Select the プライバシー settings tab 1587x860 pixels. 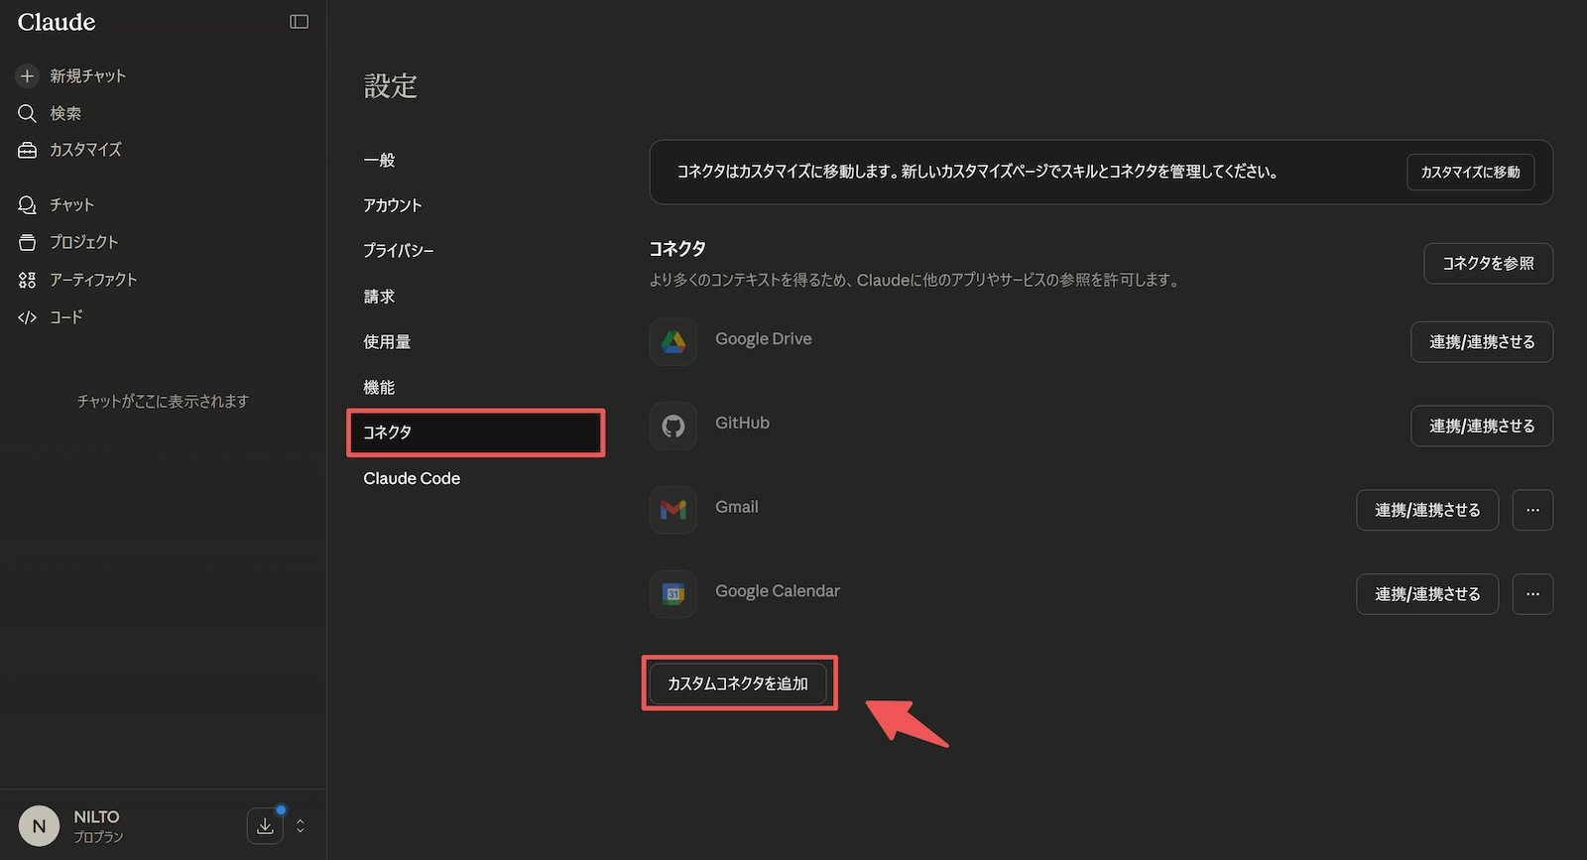[398, 251]
